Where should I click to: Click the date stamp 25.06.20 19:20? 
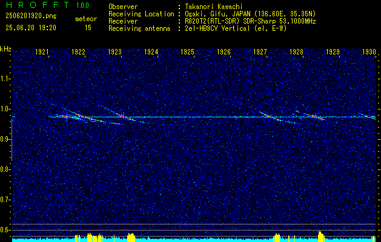[31, 28]
